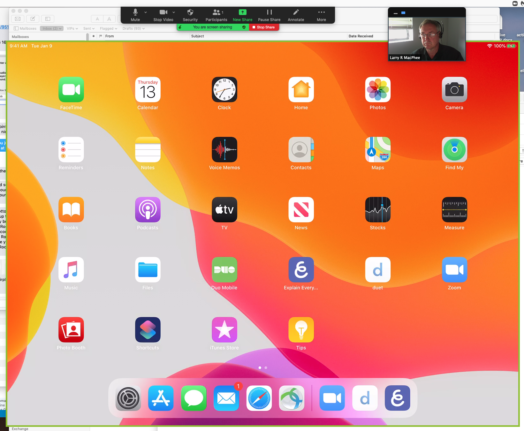The width and height of the screenshot is (524, 431).
Task: Click the red Stop Share button
Action: click(x=264, y=27)
